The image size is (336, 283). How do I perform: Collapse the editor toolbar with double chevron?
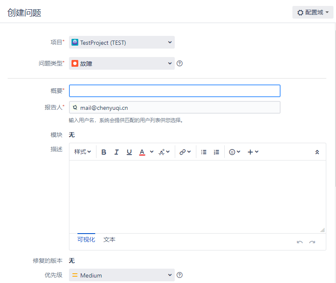click(317, 152)
